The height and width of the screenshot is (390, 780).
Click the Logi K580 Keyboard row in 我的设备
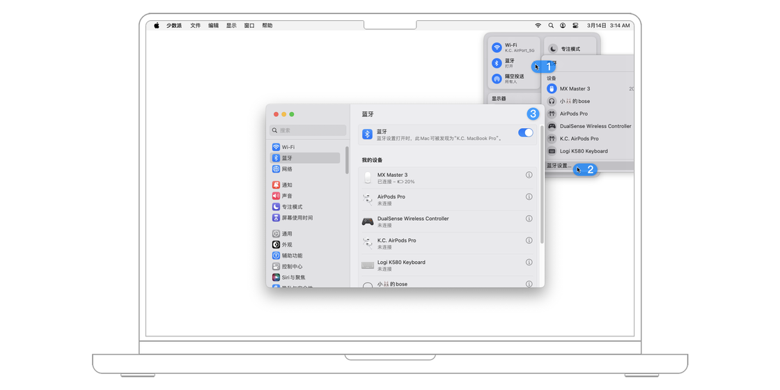pyautogui.click(x=448, y=265)
